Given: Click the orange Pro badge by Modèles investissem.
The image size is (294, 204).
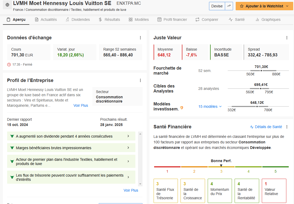Looking at the screenshot, I should point(182,108).
